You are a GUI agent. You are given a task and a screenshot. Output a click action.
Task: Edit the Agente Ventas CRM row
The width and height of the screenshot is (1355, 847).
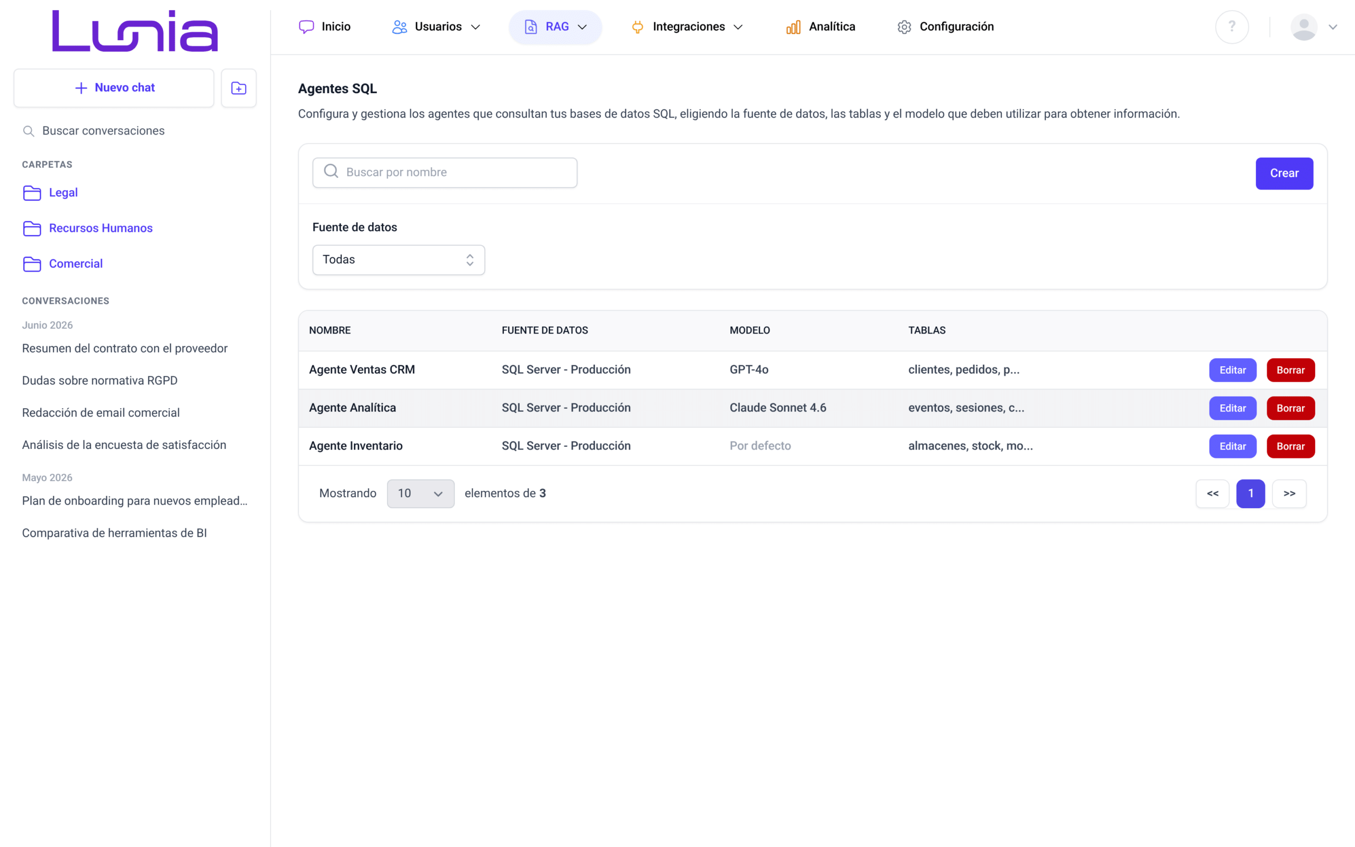pos(1232,370)
